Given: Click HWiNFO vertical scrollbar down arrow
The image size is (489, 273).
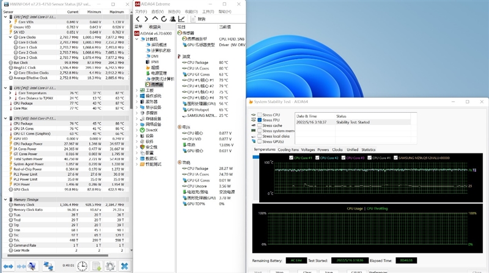Looking at the screenshot, I should (x=131, y=250).
